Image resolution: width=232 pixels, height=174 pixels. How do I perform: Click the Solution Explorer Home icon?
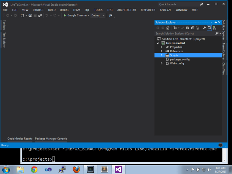pos(168,28)
